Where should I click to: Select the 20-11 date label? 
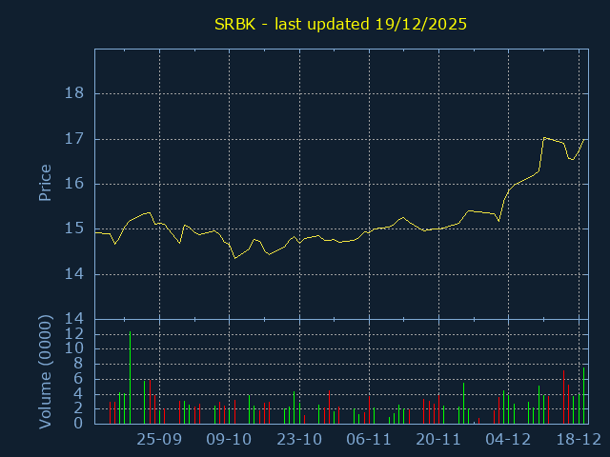point(439,439)
